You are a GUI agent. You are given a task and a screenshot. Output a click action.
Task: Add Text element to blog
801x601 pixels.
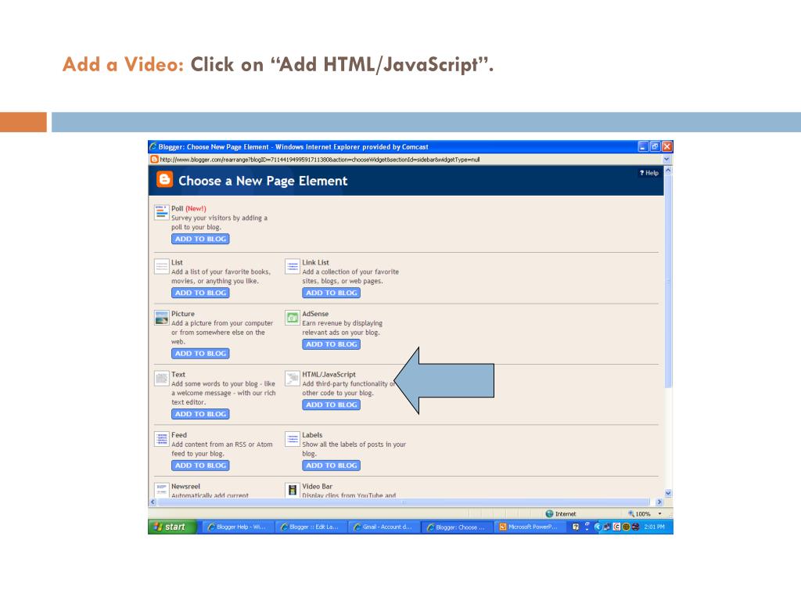(x=200, y=414)
